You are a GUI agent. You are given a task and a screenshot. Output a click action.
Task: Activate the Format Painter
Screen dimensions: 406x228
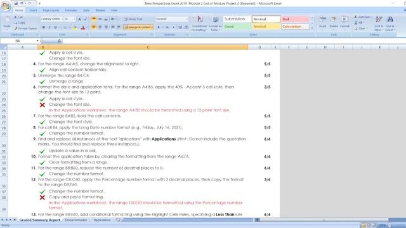pyautogui.click(x=26, y=28)
